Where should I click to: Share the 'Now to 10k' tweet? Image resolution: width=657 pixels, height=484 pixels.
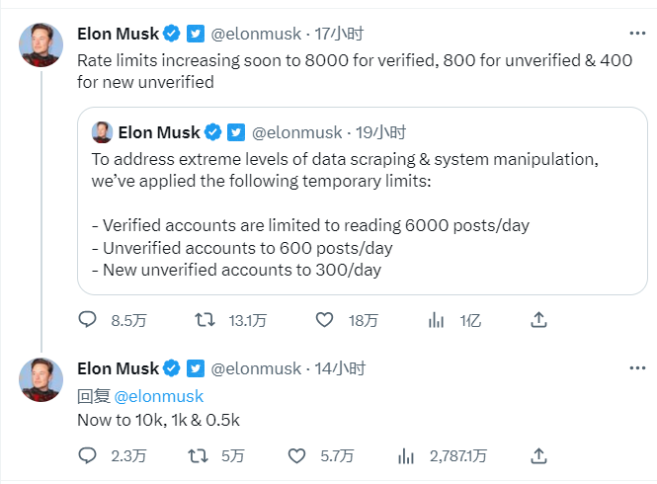click(x=538, y=455)
